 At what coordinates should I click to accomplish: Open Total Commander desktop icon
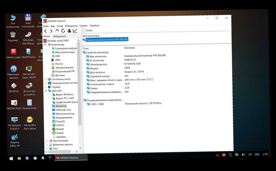point(28,21)
